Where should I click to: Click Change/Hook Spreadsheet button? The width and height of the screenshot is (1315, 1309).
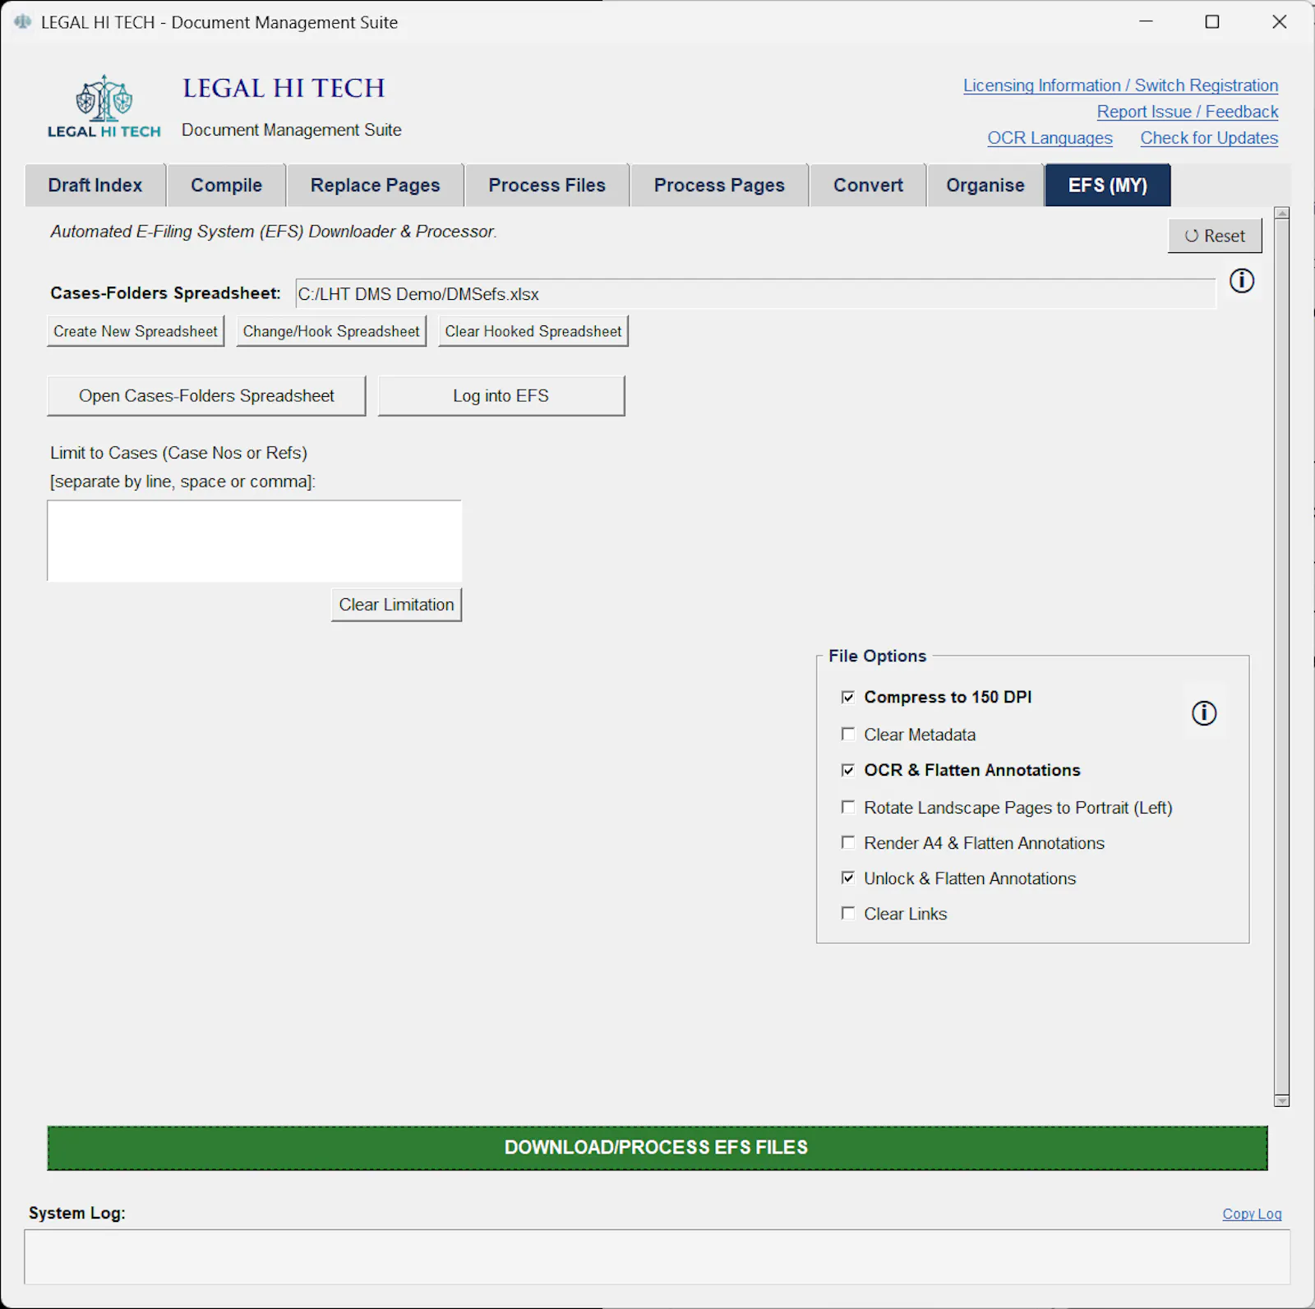(x=331, y=331)
